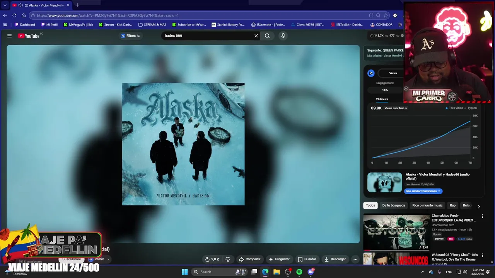Select Rico o muerto music chip
Image resolution: width=495 pixels, height=278 pixels.
[x=427, y=205]
